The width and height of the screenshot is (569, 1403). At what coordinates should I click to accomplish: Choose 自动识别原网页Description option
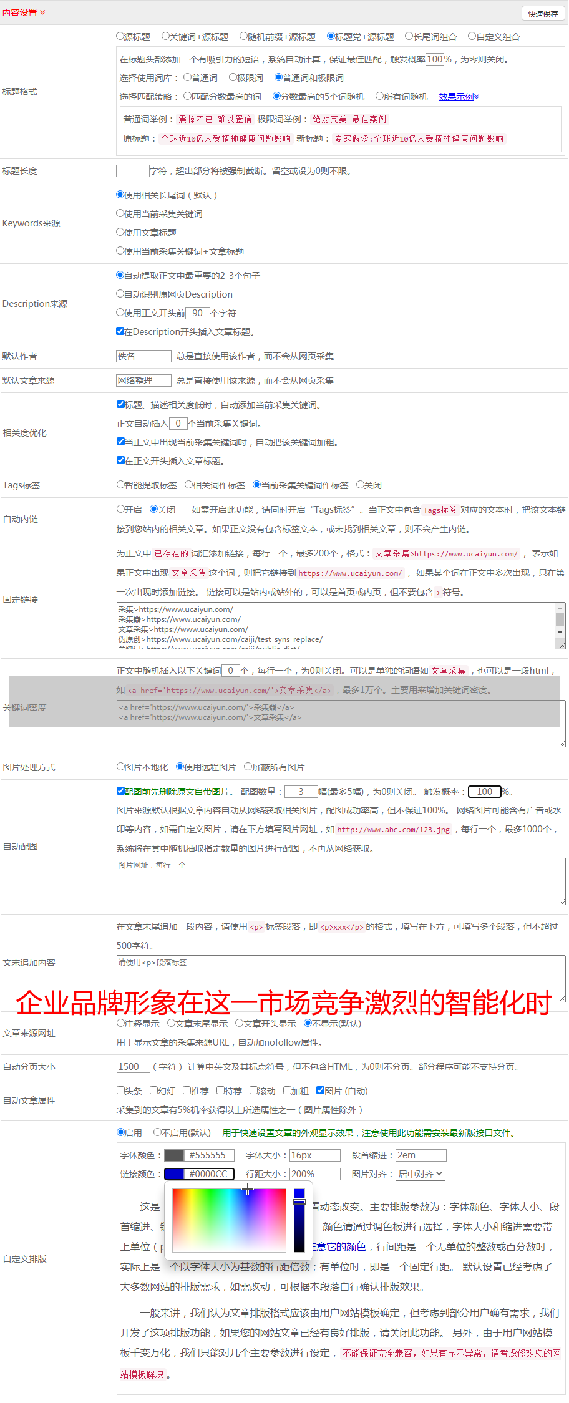coord(120,294)
